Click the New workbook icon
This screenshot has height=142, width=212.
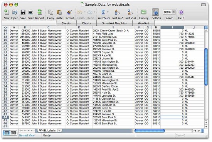(x=6, y=12)
